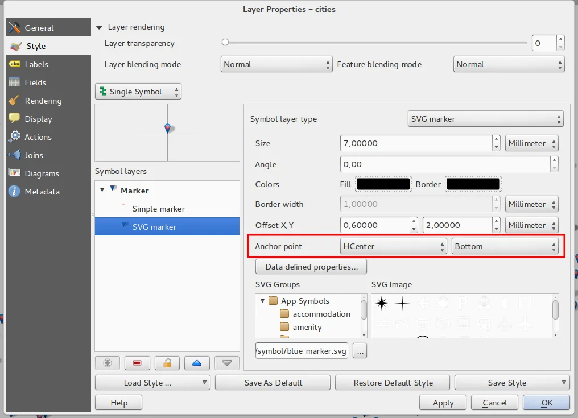Open the Joins section

[x=34, y=155]
